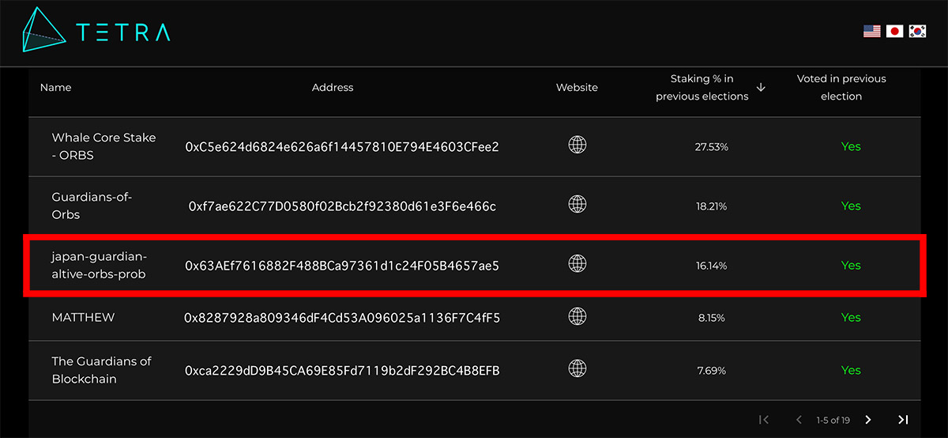
Task: Switch language with the US flag
Action: point(872,32)
